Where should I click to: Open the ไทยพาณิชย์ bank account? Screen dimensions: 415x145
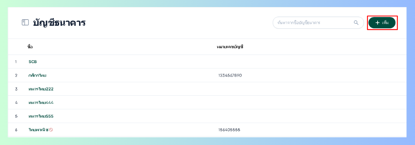pyautogui.click(x=38, y=130)
